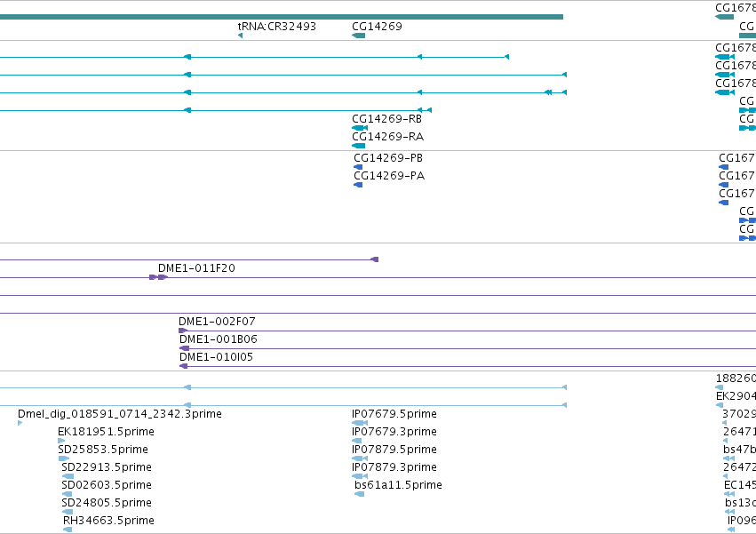
Task: Select the DME1-011F20 feature label
Action: coord(196,268)
